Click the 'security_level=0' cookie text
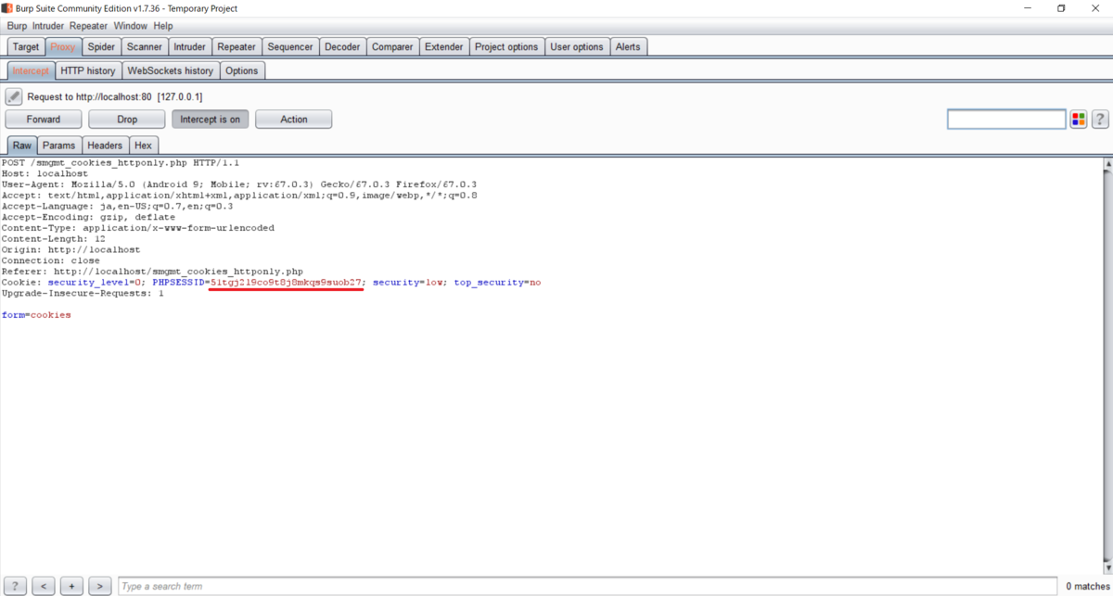This screenshot has height=596, width=1113. (95, 282)
